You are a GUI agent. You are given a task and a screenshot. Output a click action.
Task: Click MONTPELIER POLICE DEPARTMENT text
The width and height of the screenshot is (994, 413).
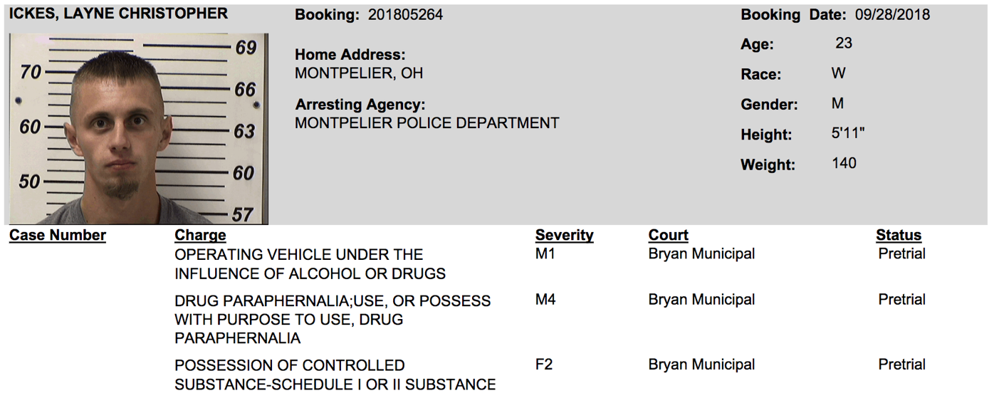pos(427,123)
